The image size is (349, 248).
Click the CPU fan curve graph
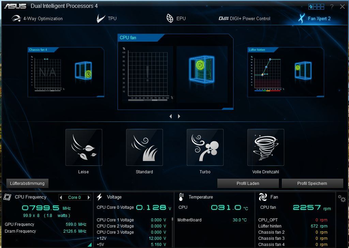(x=148, y=74)
